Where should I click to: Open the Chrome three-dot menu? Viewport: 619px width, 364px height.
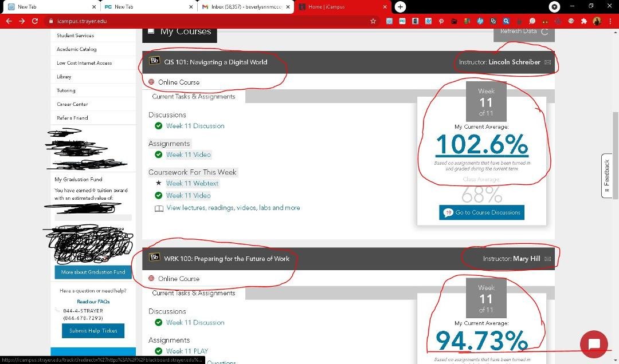(x=610, y=21)
